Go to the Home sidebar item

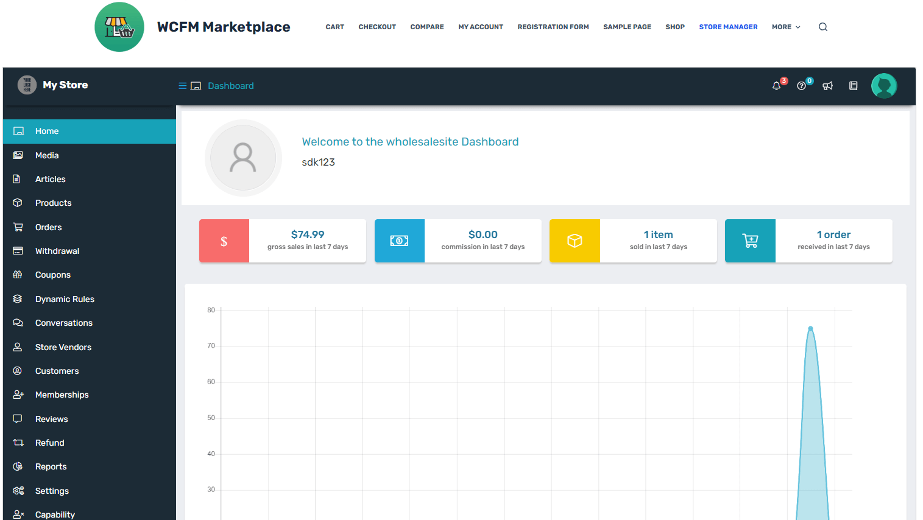click(90, 131)
